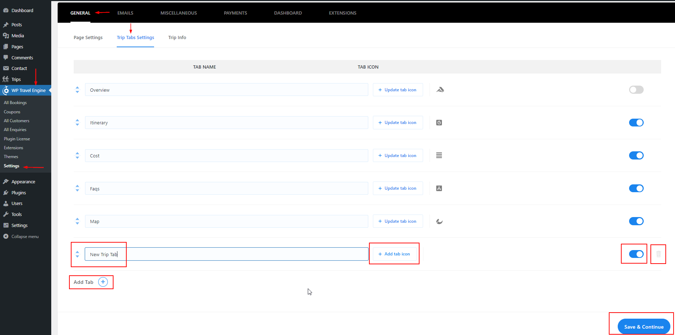Click the Faqs tab's icon preview

coord(439,188)
